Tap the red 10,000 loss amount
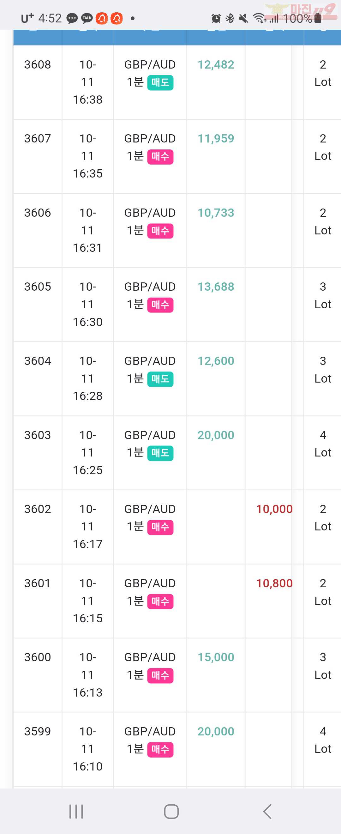This screenshot has height=834, width=341. pos(274,509)
